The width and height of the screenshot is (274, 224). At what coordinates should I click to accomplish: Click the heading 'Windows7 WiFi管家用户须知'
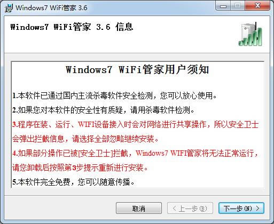(137, 69)
